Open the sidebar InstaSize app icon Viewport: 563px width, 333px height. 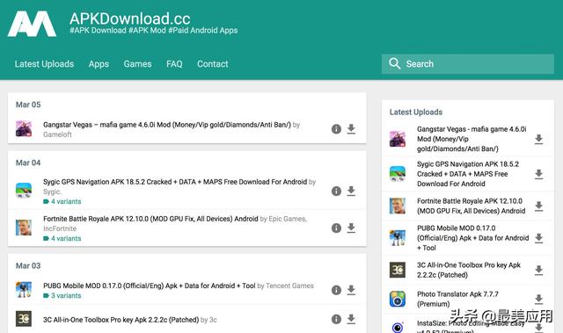(x=398, y=327)
